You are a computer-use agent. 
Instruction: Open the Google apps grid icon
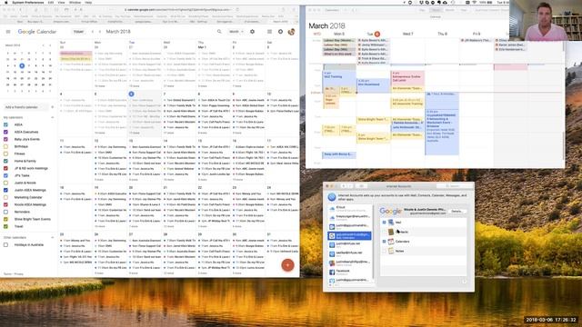269,32
